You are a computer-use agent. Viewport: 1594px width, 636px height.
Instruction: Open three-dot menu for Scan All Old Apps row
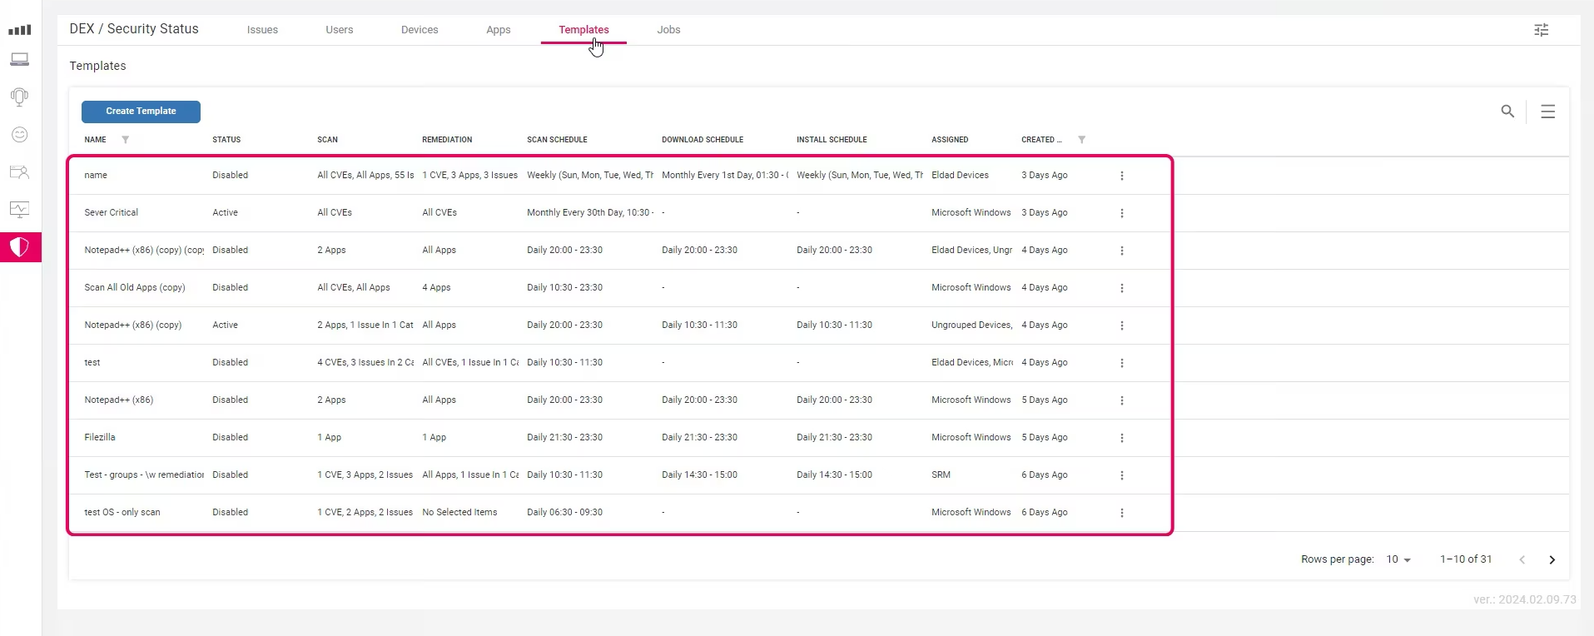pyautogui.click(x=1122, y=288)
